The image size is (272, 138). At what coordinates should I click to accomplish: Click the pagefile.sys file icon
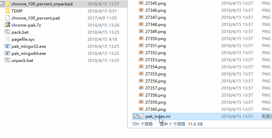(7, 39)
